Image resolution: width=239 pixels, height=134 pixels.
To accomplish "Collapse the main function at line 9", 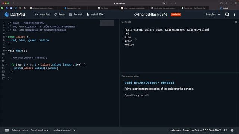I will [x=6, y=51].
